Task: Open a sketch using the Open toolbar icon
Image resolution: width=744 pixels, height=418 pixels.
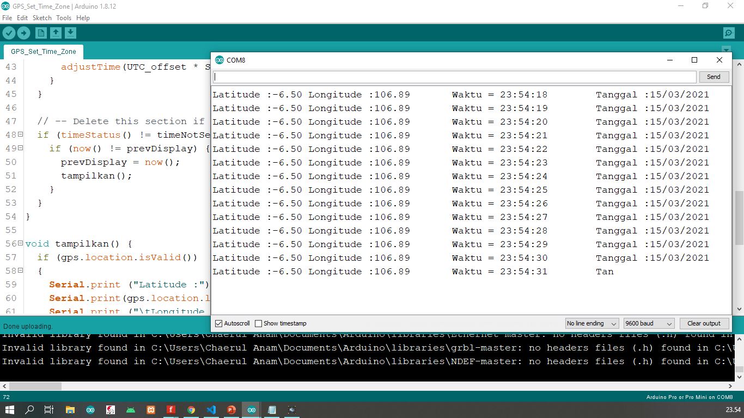Action: pos(56,33)
